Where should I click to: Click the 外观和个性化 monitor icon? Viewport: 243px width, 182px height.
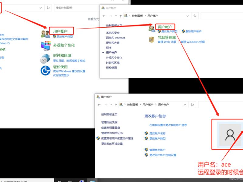click(x=46, y=46)
